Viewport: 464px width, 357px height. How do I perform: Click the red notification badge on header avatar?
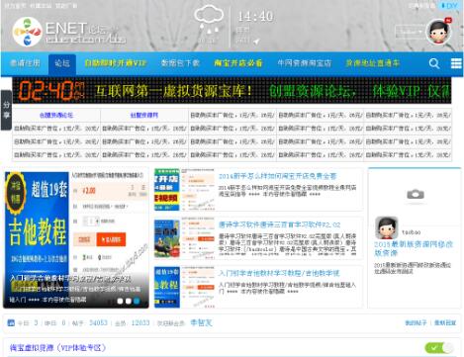click(448, 21)
